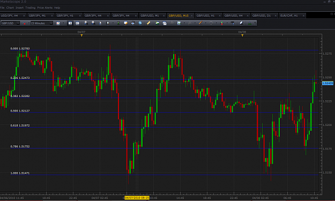Select the Fibonacci label 1.000 1.51471

[20, 173]
